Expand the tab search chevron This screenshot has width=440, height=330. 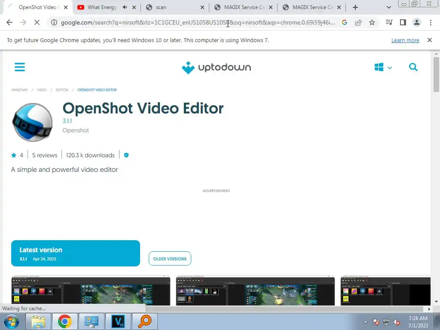388,7
